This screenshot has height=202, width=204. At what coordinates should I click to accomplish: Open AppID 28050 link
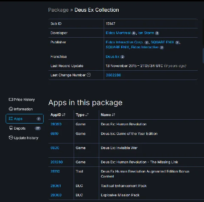56,124
